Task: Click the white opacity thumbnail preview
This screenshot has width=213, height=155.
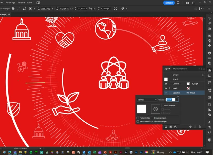Action: [141, 109]
